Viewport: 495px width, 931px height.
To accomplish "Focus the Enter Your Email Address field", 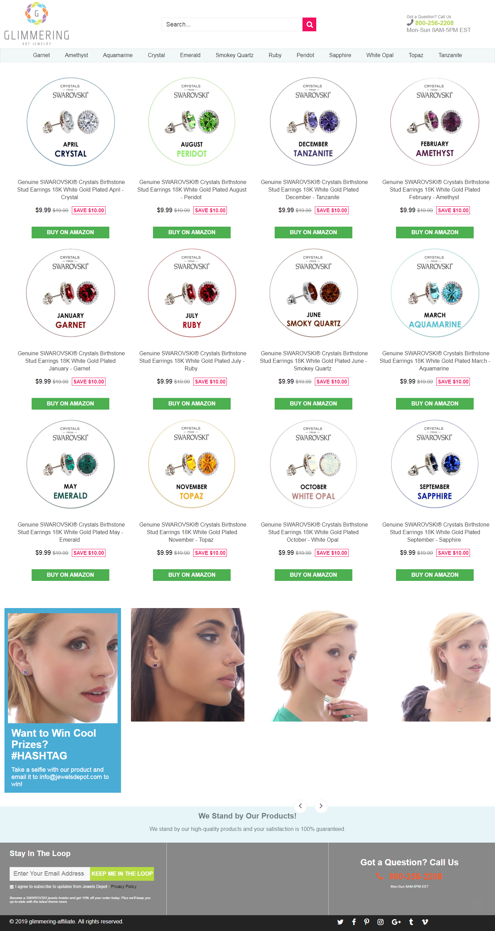I will pyautogui.click(x=50, y=874).
